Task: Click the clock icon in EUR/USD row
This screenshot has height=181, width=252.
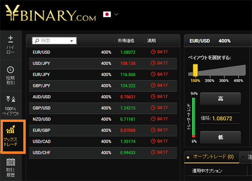Action: (x=153, y=52)
